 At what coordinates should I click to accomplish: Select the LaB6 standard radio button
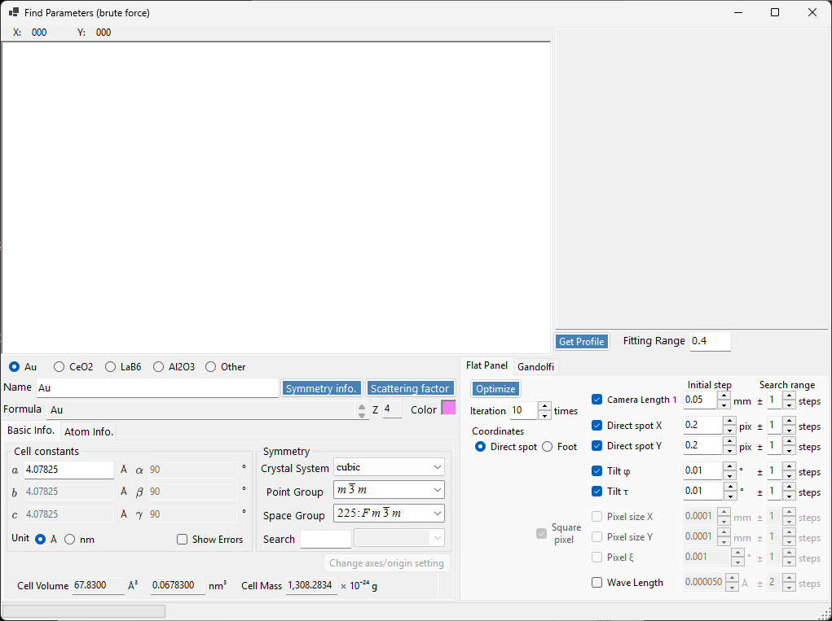[x=110, y=367]
